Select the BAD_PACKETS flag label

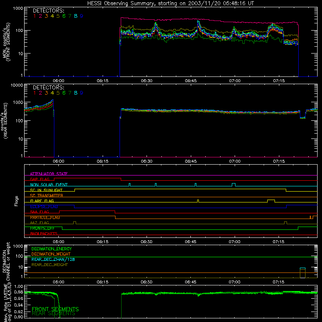[x=44, y=233]
